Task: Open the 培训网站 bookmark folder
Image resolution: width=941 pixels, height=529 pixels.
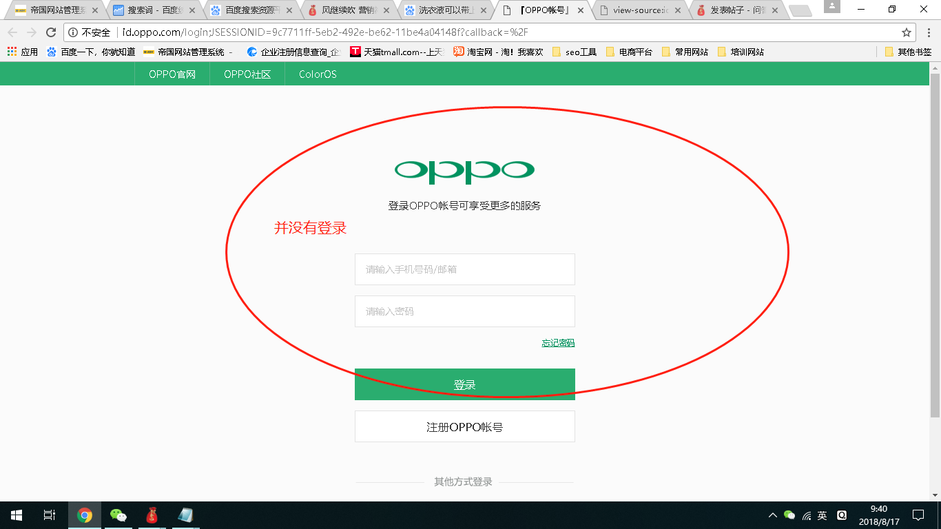Action: (742, 51)
